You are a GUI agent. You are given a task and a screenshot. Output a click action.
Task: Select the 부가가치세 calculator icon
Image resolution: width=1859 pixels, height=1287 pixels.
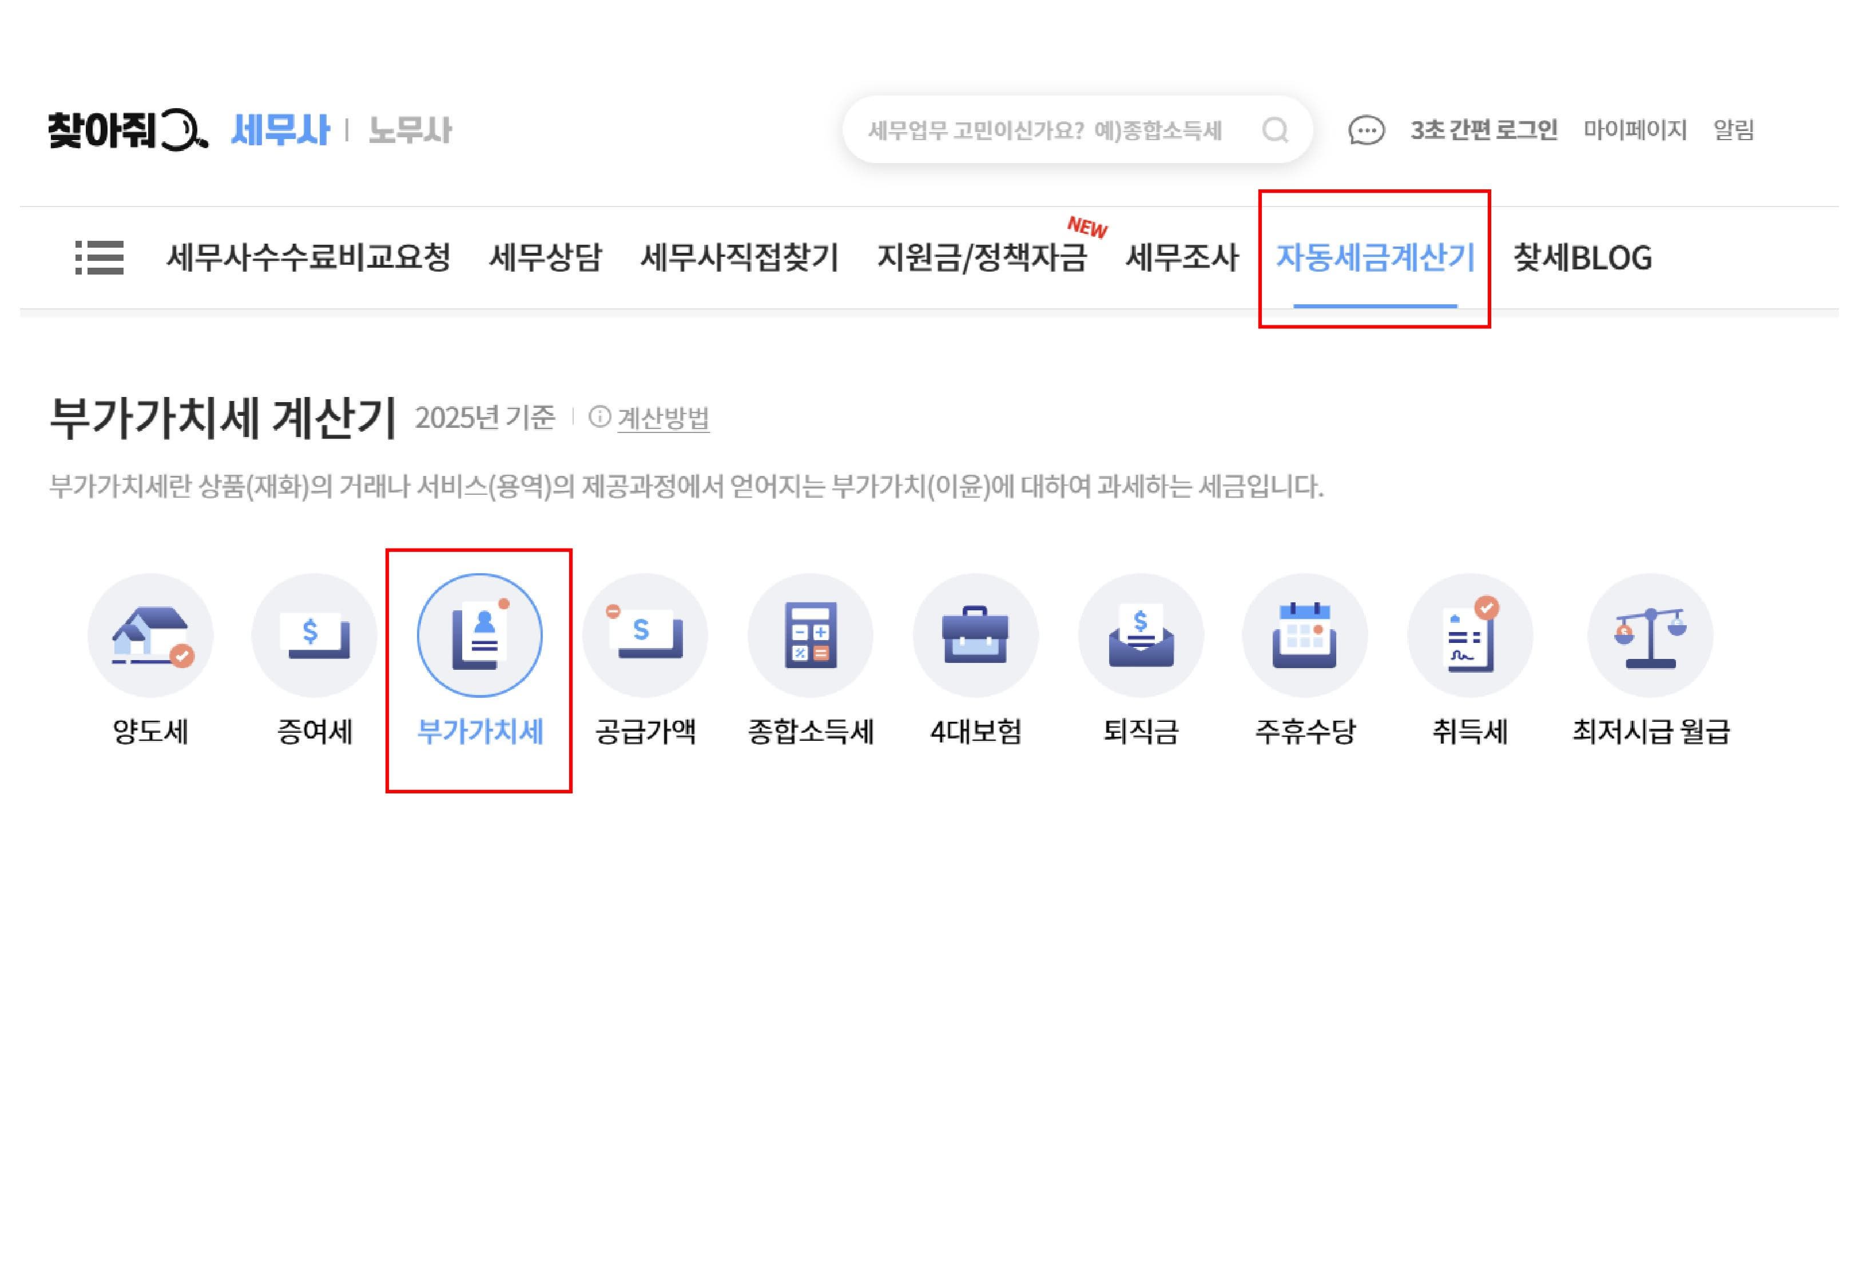(479, 636)
